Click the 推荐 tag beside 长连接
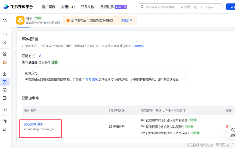 [x=55, y=62]
